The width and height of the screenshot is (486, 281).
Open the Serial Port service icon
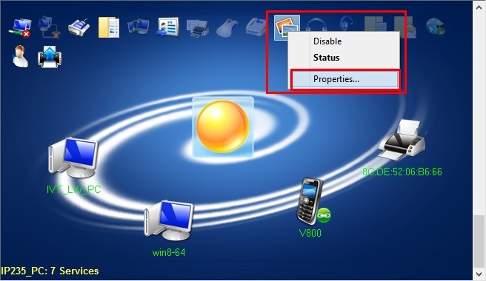click(x=79, y=27)
